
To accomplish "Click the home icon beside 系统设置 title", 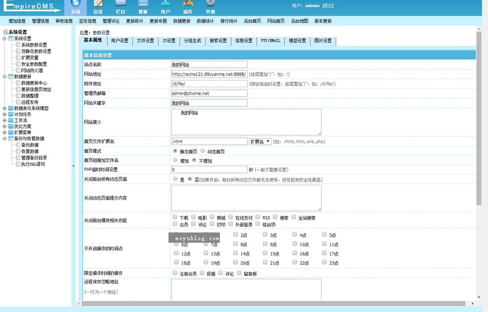I will pos(5,32).
